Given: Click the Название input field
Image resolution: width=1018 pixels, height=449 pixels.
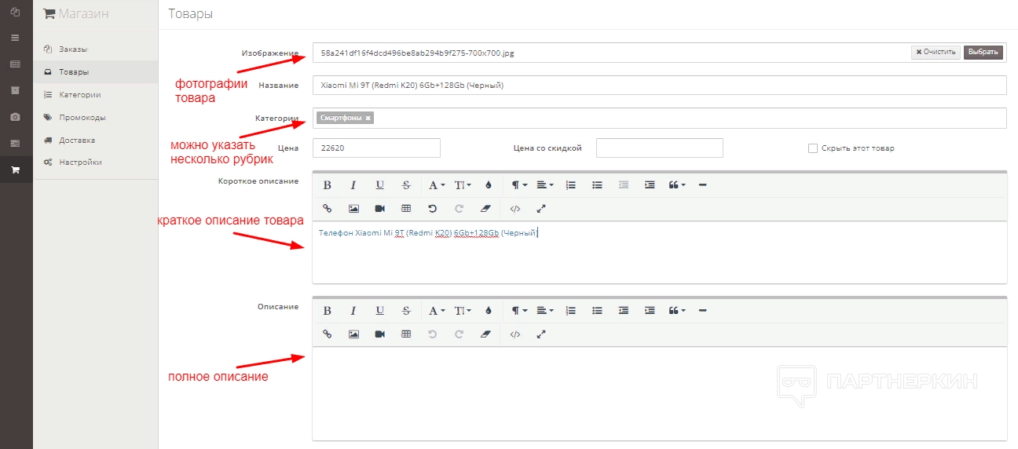Looking at the screenshot, I should 659,85.
